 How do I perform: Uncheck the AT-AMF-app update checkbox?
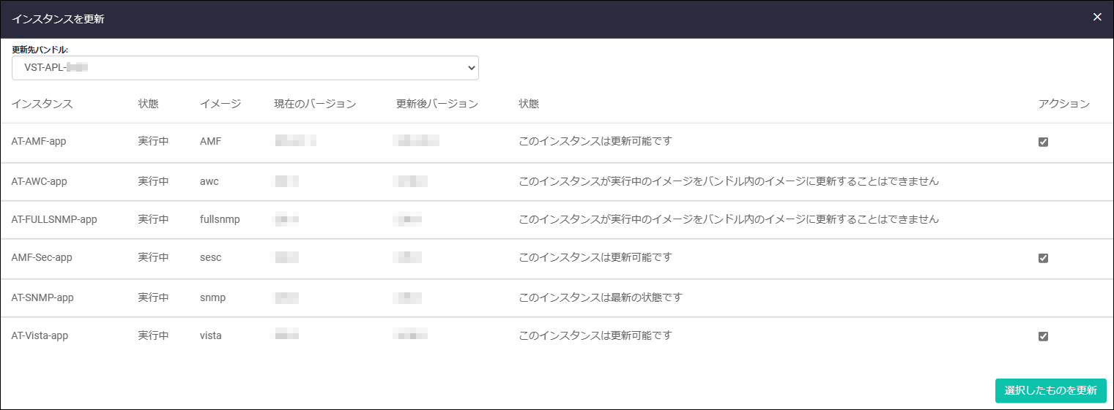click(x=1043, y=142)
